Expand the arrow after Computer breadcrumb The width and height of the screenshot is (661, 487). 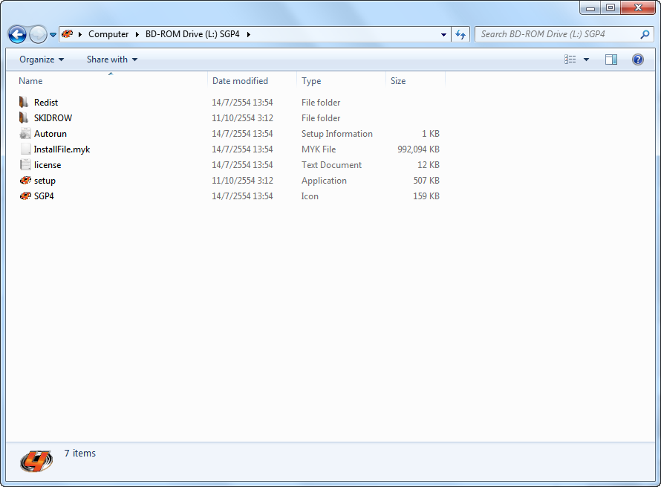tap(137, 34)
